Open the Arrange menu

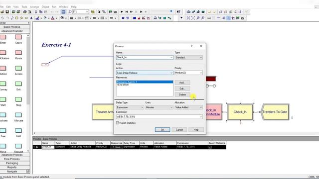34,6
